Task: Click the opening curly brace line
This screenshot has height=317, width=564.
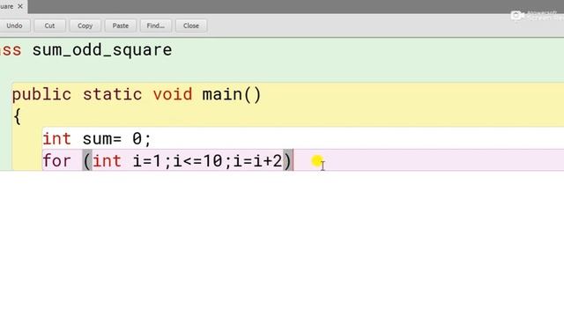Action: pyautogui.click(x=17, y=117)
